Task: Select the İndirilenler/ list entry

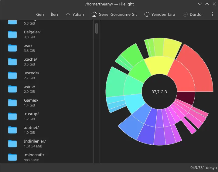Action: point(46,143)
